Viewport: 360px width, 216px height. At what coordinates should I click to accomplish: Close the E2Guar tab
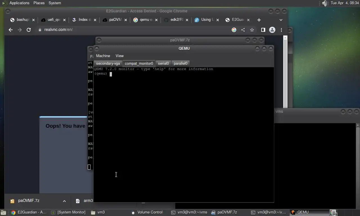[x=248, y=20]
